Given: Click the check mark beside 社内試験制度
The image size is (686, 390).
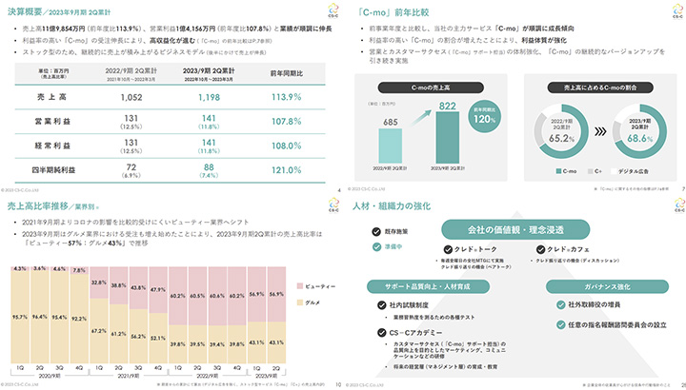Looking at the screenshot, I should [x=381, y=304].
